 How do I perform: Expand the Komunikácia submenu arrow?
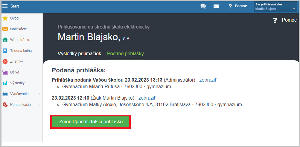(x=39, y=105)
